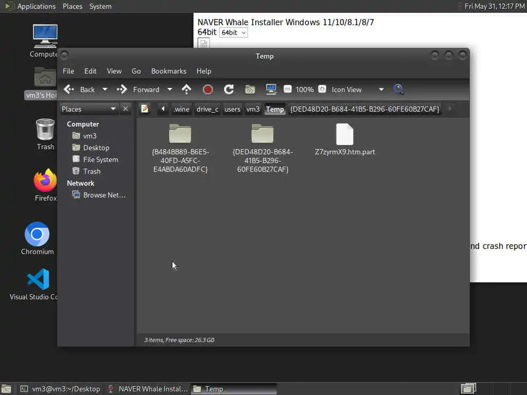The width and height of the screenshot is (527, 395).
Task: Click the show desktop icon in taskbar
Action: tap(6, 389)
